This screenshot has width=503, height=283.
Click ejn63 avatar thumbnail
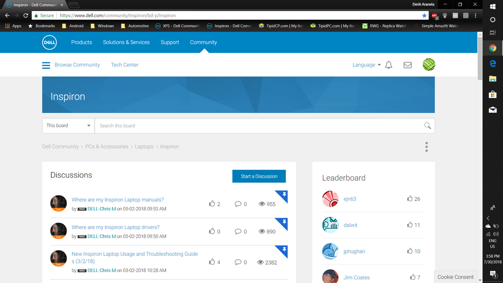[330, 198]
